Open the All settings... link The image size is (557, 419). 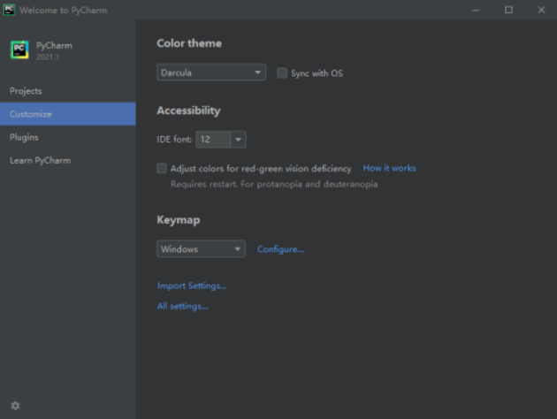point(183,306)
